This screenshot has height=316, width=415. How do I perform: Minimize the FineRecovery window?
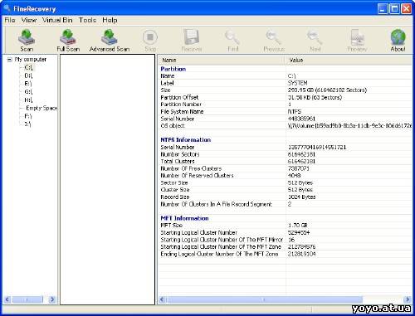click(x=383, y=9)
